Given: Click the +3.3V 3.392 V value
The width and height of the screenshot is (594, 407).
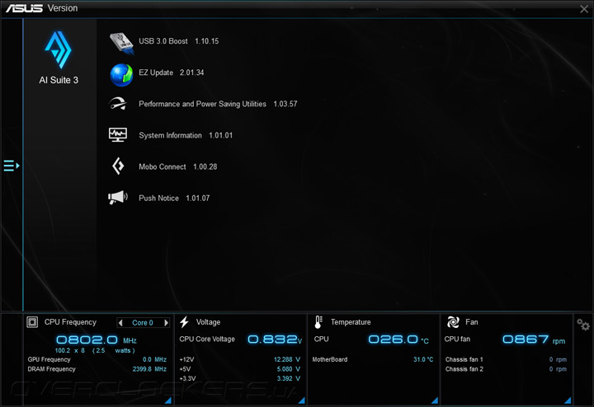Looking at the screenshot, I should [288, 379].
